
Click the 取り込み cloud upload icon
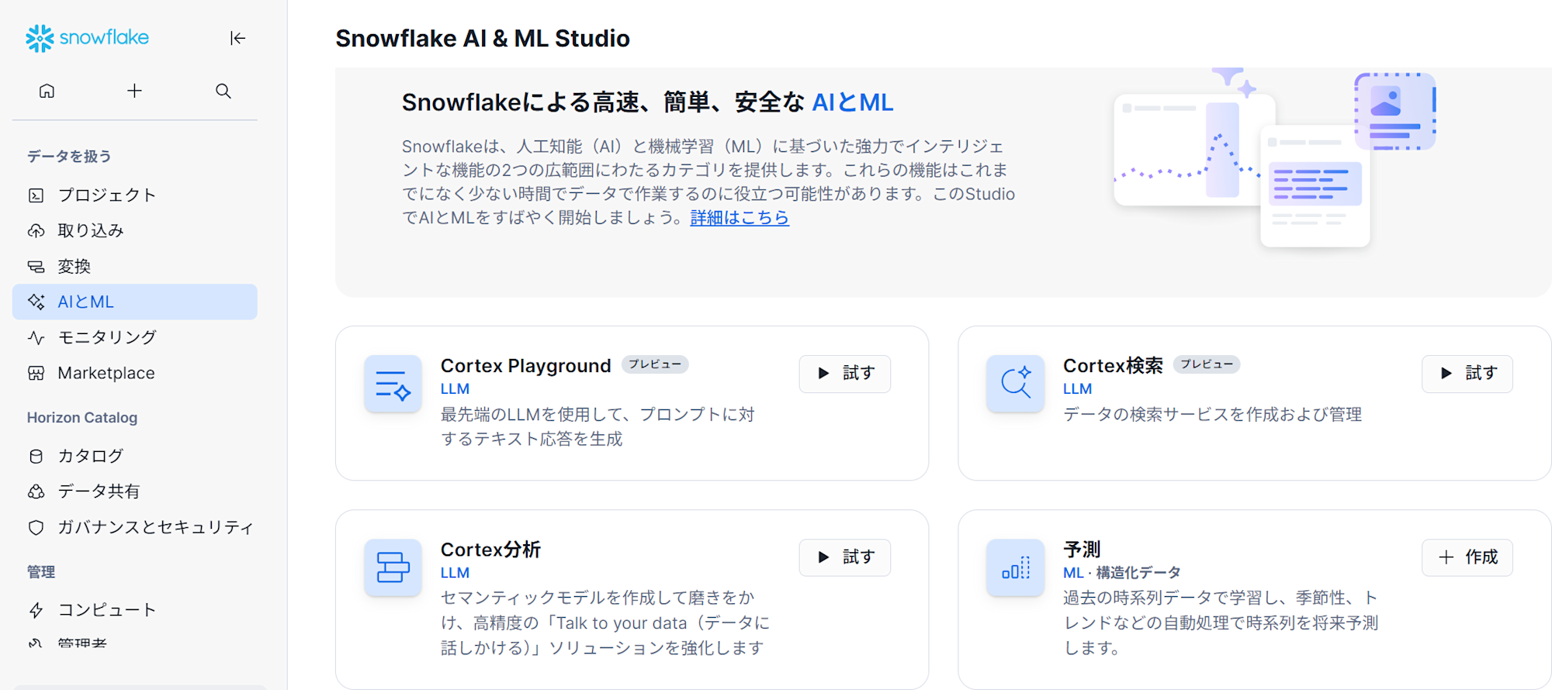[36, 231]
